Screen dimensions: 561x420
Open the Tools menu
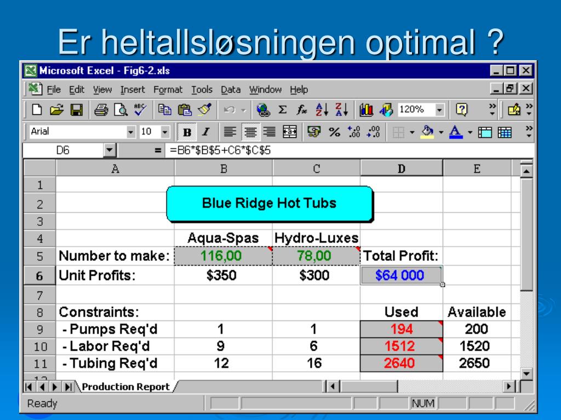202,89
